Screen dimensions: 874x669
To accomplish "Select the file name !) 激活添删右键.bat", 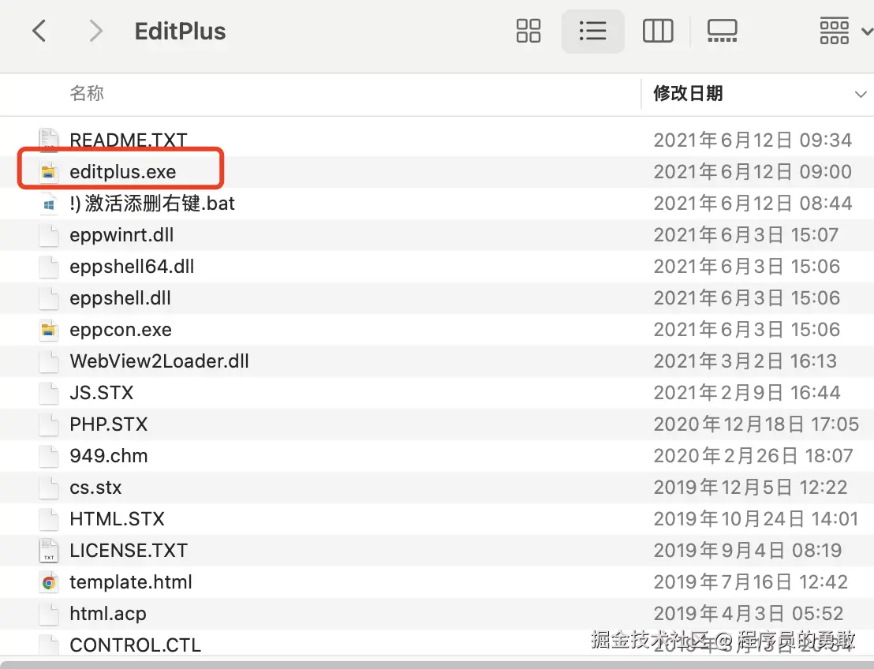I will click(x=152, y=204).
